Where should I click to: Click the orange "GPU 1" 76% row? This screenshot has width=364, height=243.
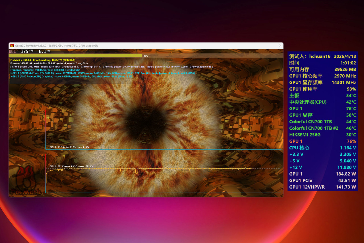point(322,141)
